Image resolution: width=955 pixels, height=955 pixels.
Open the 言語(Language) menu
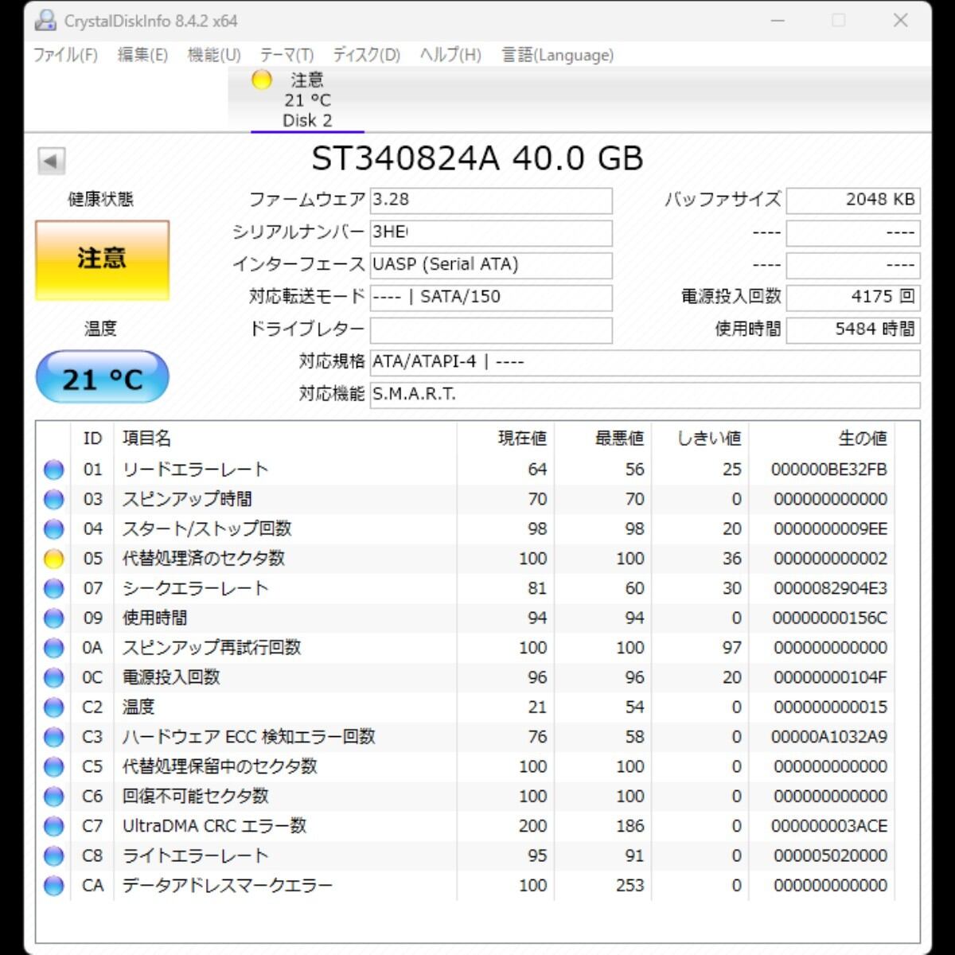pos(557,55)
